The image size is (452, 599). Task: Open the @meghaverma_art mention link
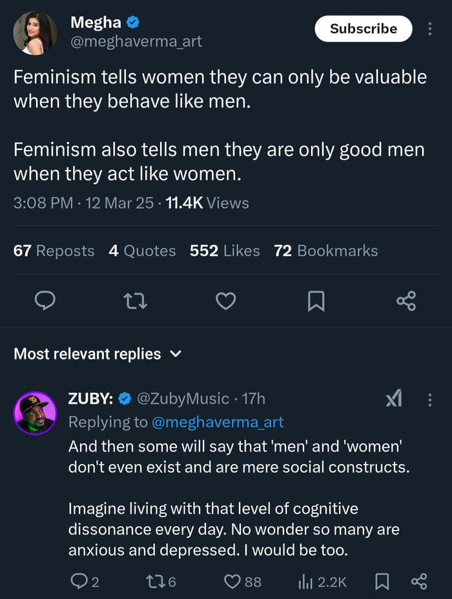pos(217,422)
